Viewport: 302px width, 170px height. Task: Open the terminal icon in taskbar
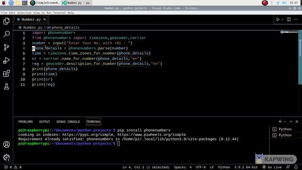(x=25, y=3)
